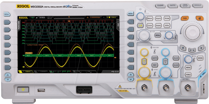
Task: Click the orange Help button
Action: pos(185,18)
